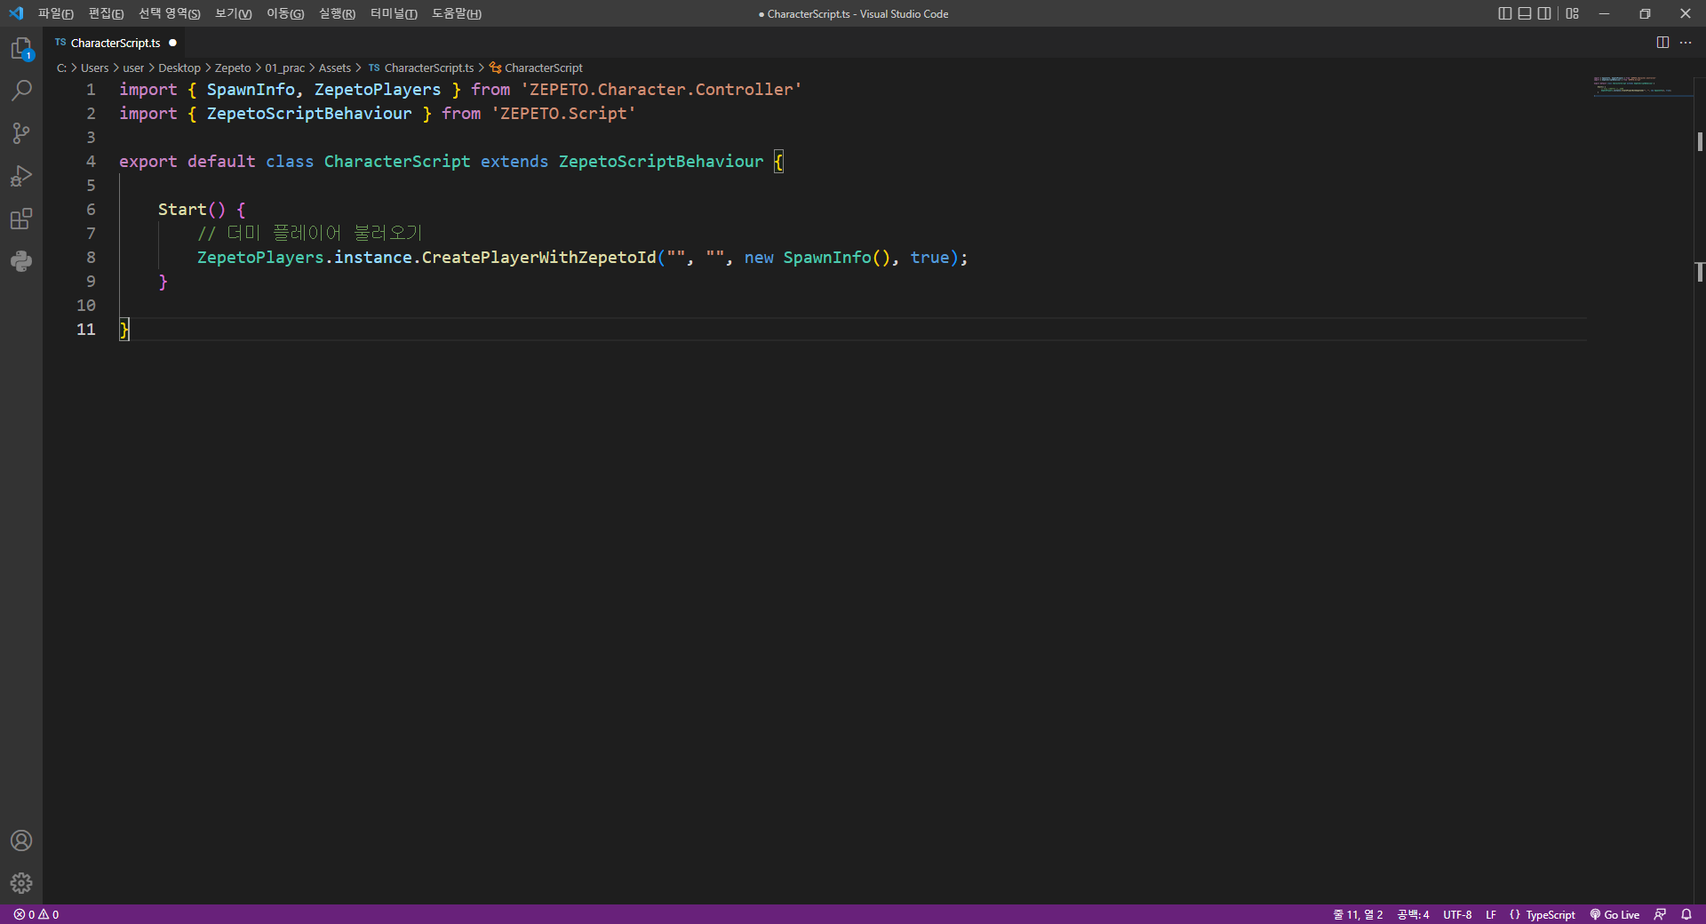The width and height of the screenshot is (1706, 924).
Task: Toggle the primary side bar layout icon
Action: click(x=1504, y=13)
